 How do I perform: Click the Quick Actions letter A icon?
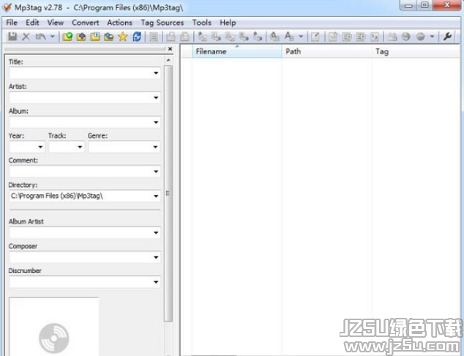click(289, 37)
